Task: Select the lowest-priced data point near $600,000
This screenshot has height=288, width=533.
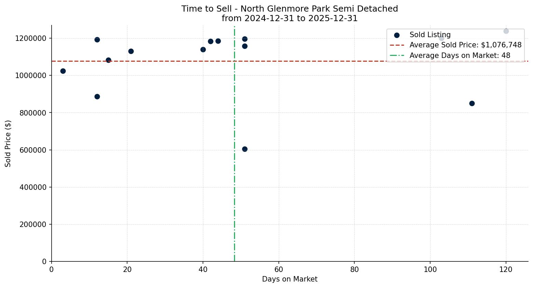Action: 245,149
